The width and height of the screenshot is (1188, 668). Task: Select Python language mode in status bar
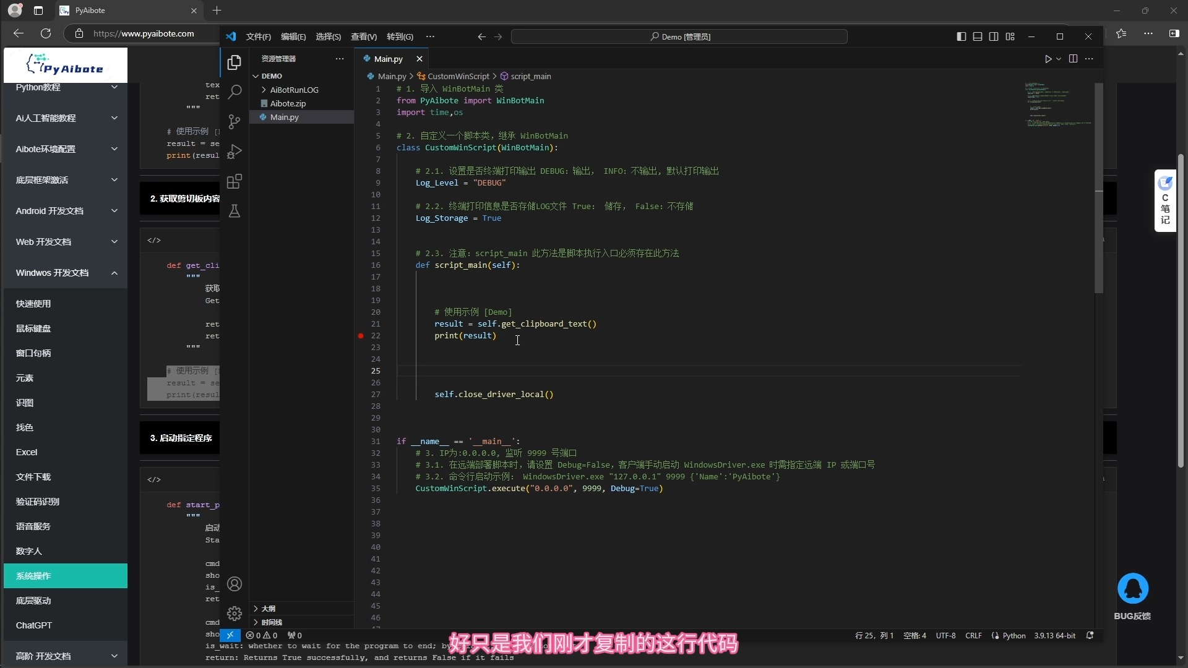point(1014,635)
